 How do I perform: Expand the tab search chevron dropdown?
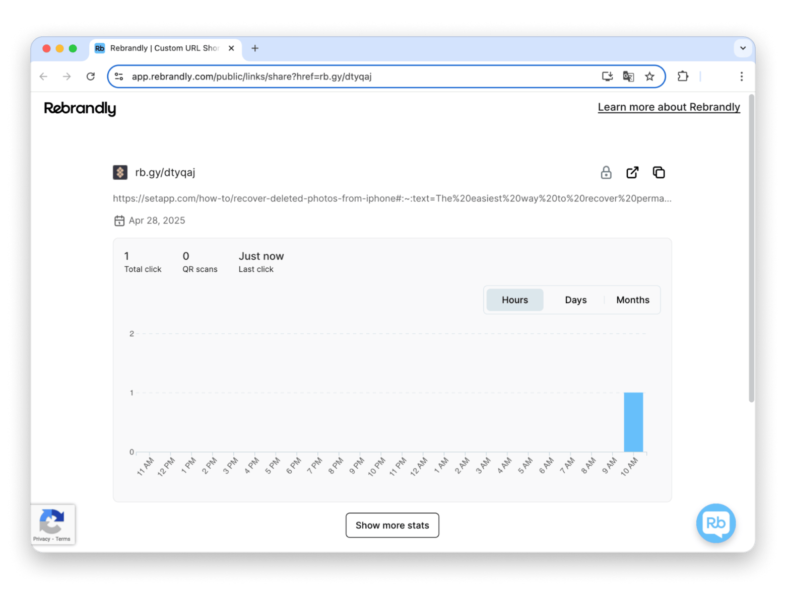click(743, 48)
